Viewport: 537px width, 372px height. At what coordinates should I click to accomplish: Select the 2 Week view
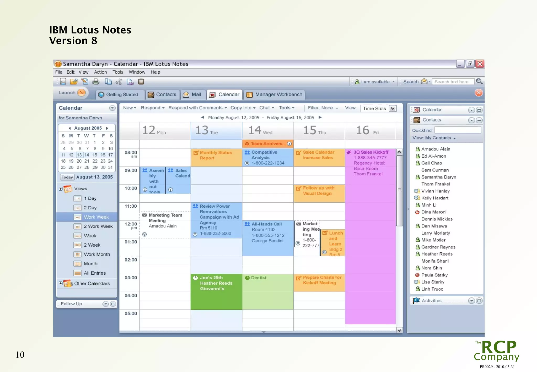point(87,245)
